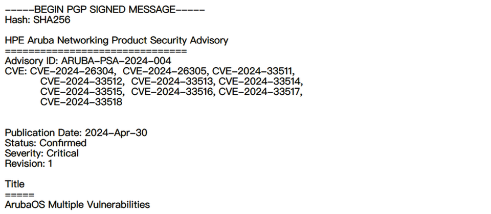Click the Advisory ID ARUBA-PSA-2024-004 text
Viewport: 491px width, 214px height.
click(88, 61)
